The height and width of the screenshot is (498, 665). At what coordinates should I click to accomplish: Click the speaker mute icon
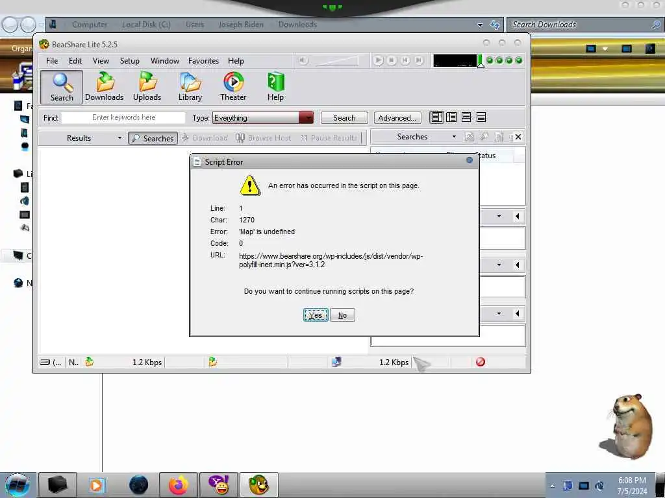303,60
